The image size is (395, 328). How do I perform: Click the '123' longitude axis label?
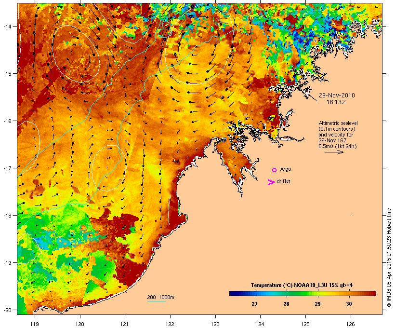click(x=215, y=324)
